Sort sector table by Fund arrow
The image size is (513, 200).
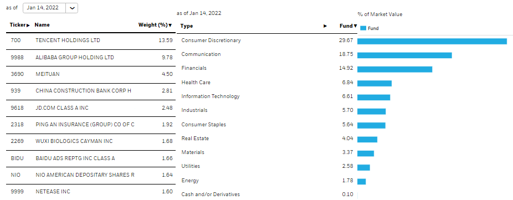pos(355,26)
